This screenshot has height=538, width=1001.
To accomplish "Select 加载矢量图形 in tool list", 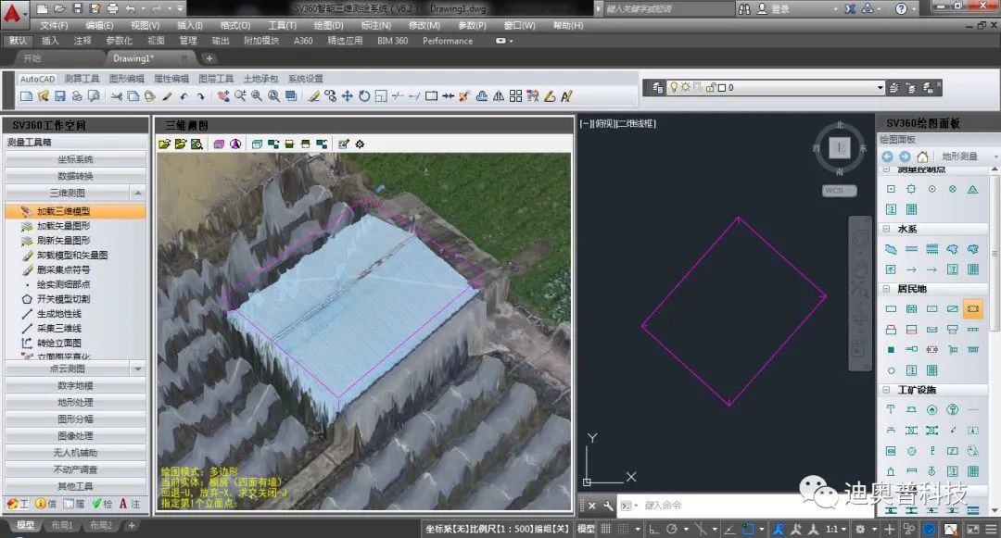I will [63, 226].
